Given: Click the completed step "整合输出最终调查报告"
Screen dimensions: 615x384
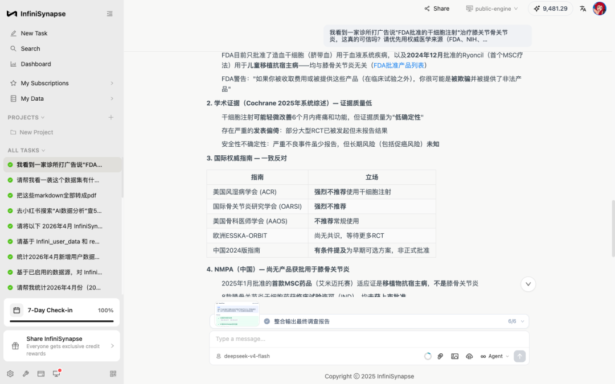Looking at the screenshot, I should tap(302, 321).
